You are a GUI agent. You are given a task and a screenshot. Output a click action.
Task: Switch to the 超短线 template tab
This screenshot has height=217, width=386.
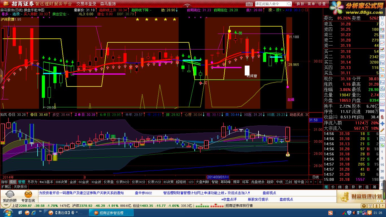181,182
